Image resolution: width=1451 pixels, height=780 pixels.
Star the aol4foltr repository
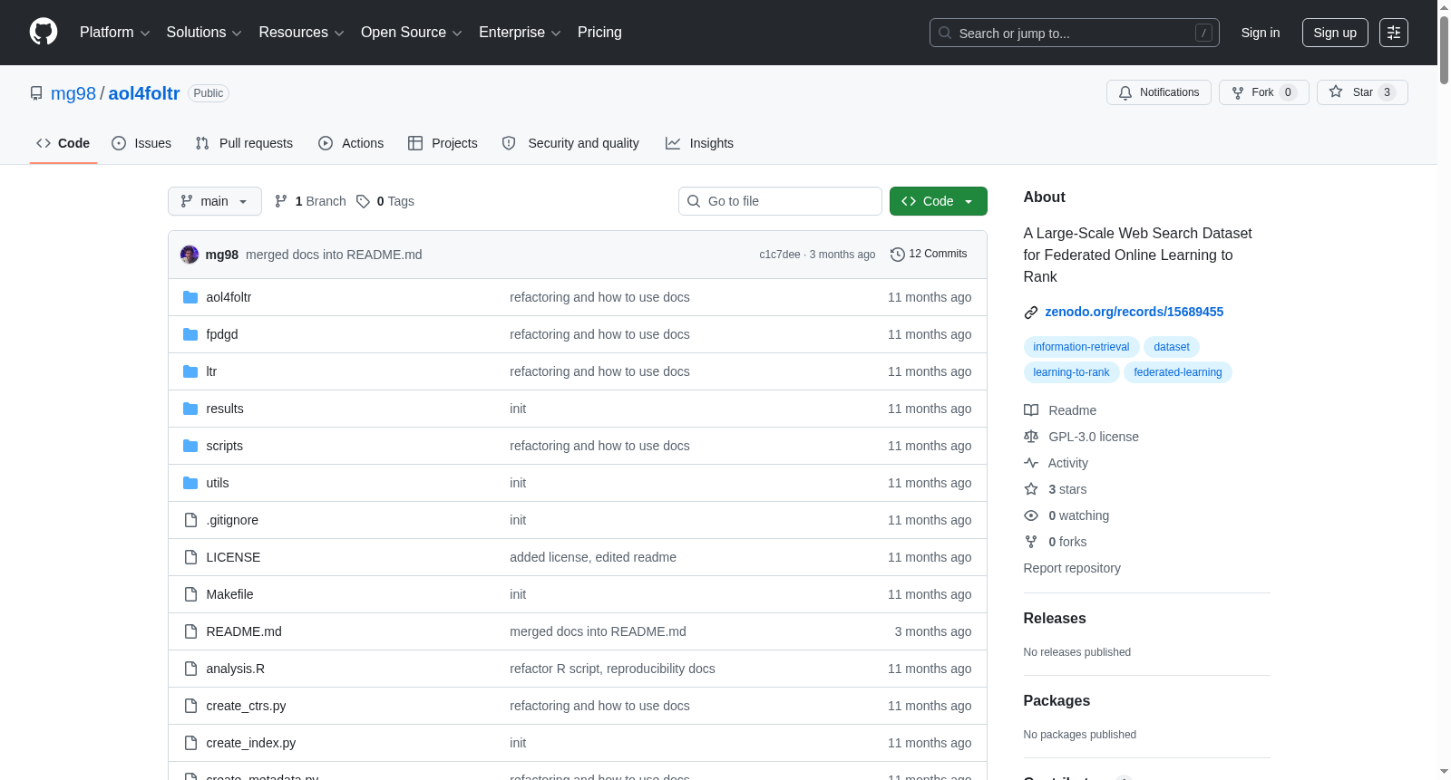(1362, 92)
